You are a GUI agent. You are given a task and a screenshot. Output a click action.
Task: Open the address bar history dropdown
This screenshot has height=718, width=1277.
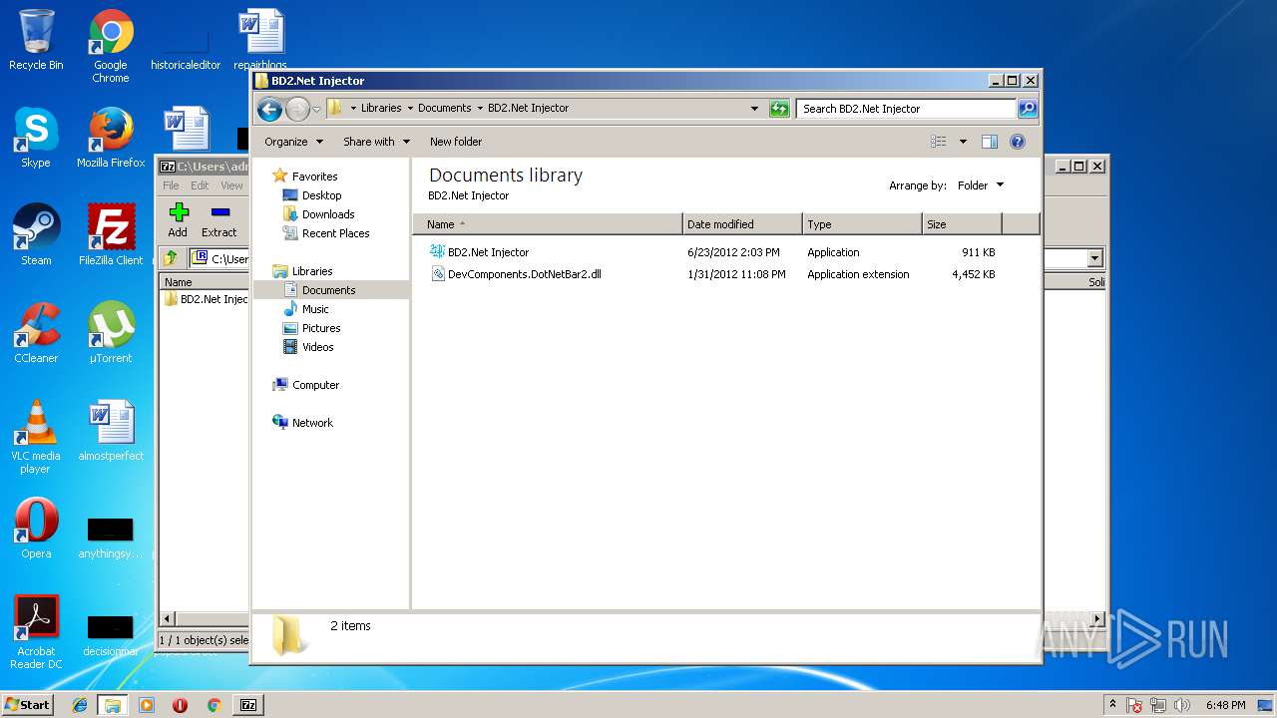[x=754, y=109]
